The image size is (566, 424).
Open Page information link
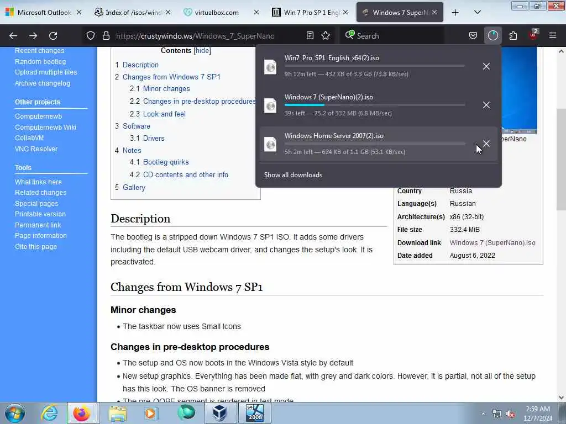(41, 236)
